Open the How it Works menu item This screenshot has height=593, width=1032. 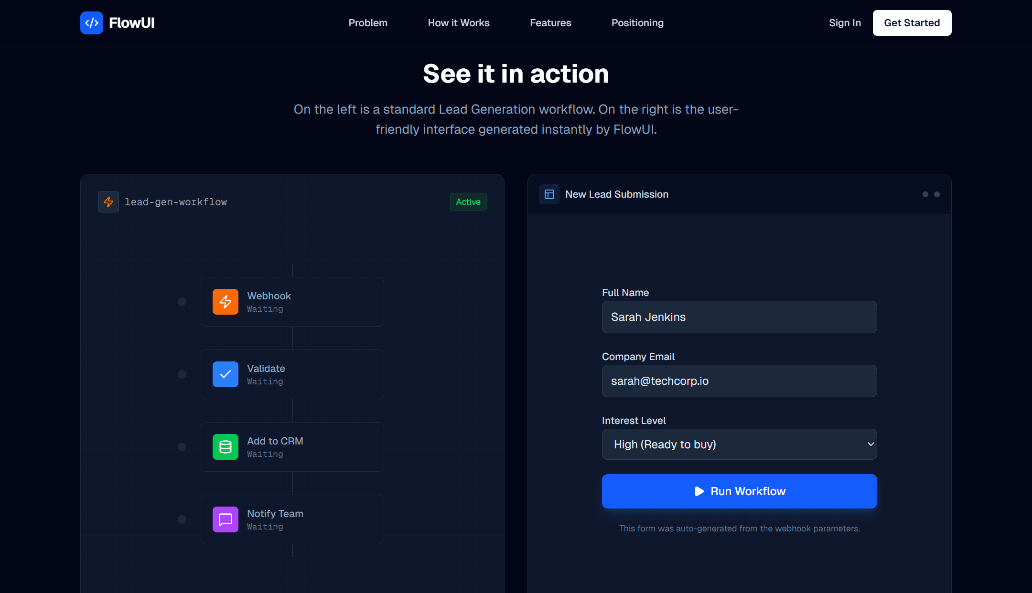click(459, 22)
